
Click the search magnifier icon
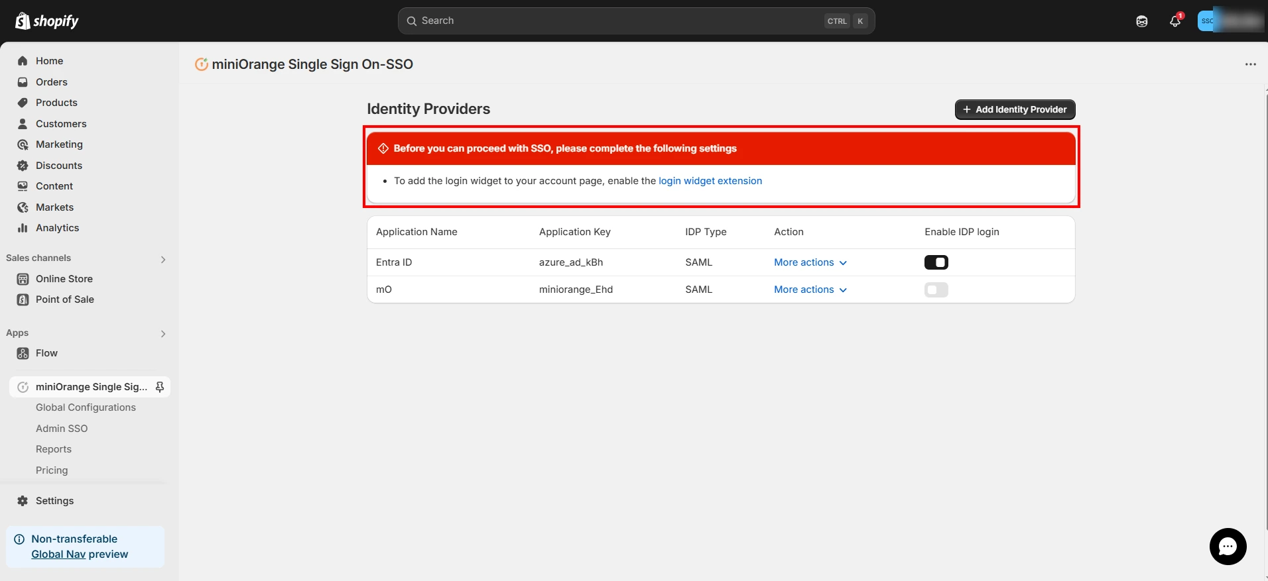(412, 21)
